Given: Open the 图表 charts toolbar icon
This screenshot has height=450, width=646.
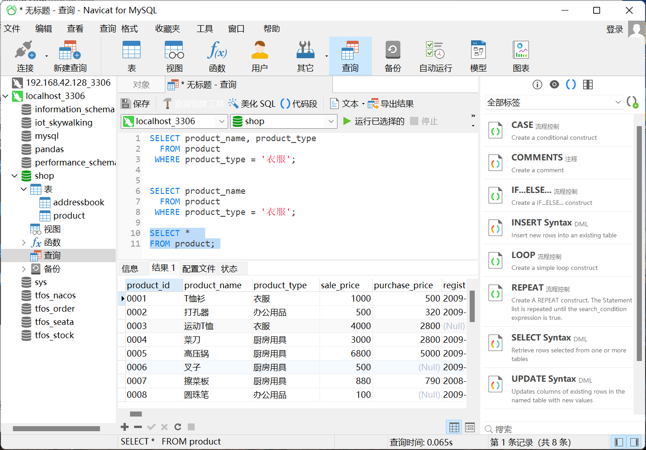Looking at the screenshot, I should [x=521, y=56].
